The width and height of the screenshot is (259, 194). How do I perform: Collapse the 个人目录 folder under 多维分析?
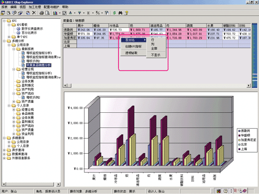point(9,106)
